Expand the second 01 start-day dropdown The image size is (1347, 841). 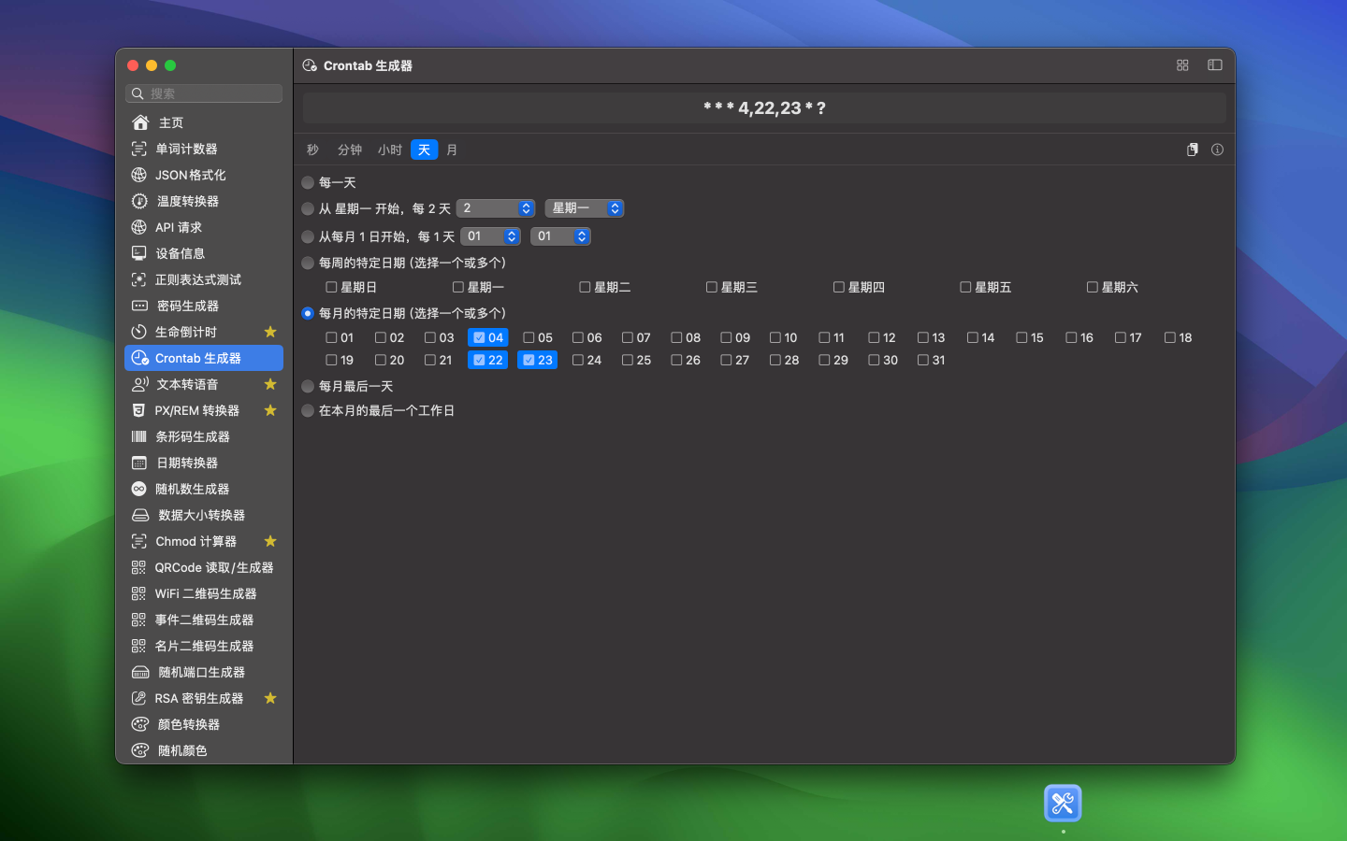(560, 236)
